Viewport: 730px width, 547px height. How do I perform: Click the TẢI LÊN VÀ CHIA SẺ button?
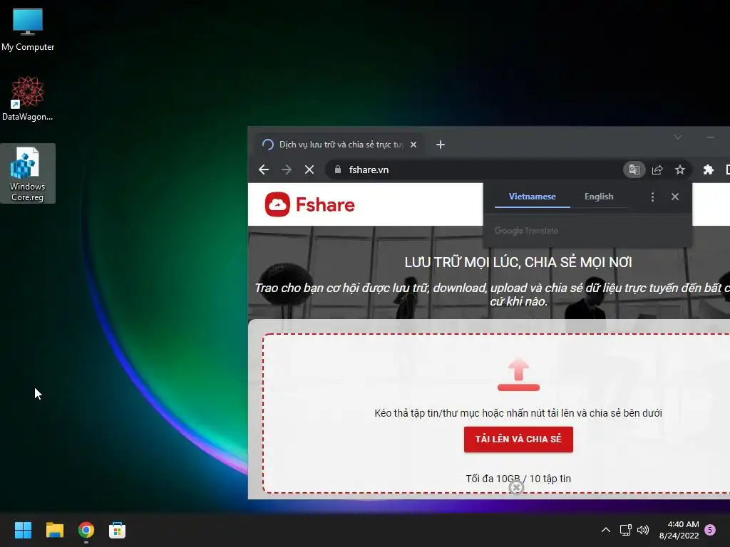point(518,439)
